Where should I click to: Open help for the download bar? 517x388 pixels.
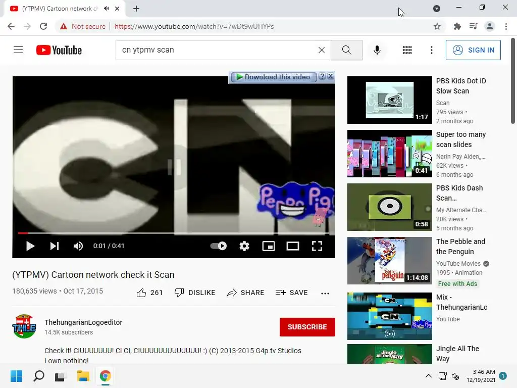(322, 76)
